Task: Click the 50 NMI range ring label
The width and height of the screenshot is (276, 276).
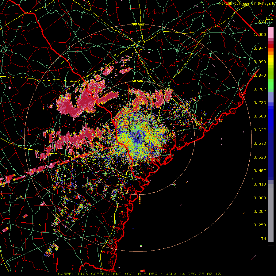Action: pos(138,81)
